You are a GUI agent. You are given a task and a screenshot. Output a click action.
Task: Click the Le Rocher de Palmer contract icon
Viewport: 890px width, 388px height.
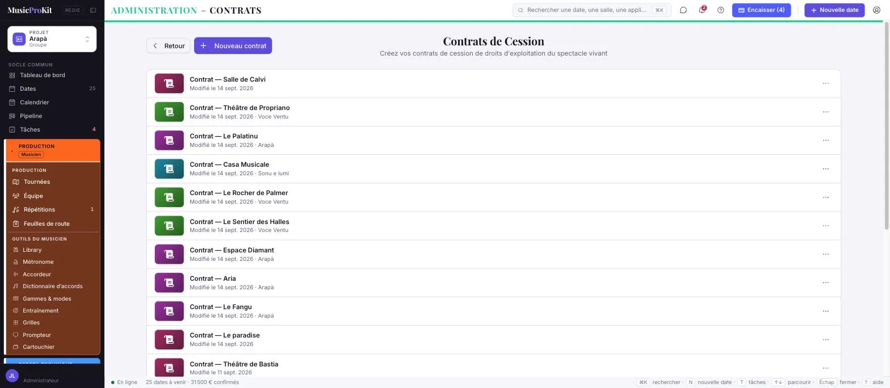169,197
